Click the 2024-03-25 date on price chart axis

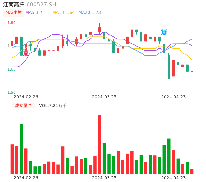click(x=104, y=97)
